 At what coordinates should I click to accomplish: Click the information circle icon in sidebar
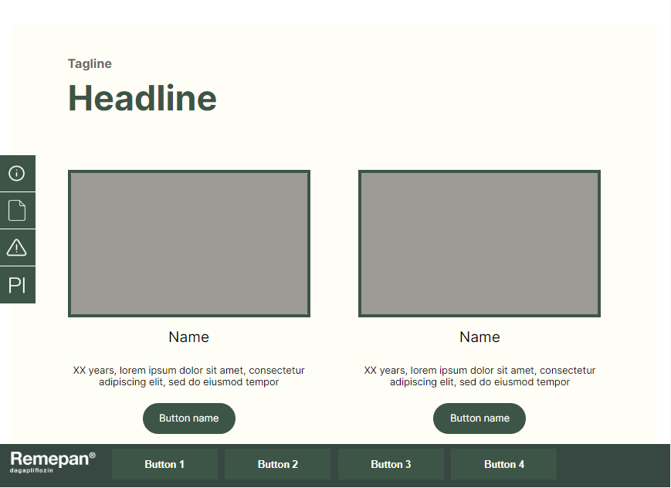[17, 174]
